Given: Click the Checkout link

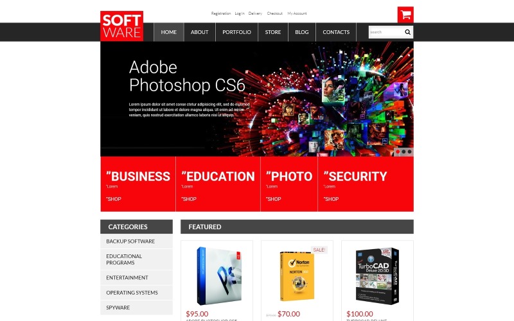Looking at the screenshot, I should (x=275, y=13).
